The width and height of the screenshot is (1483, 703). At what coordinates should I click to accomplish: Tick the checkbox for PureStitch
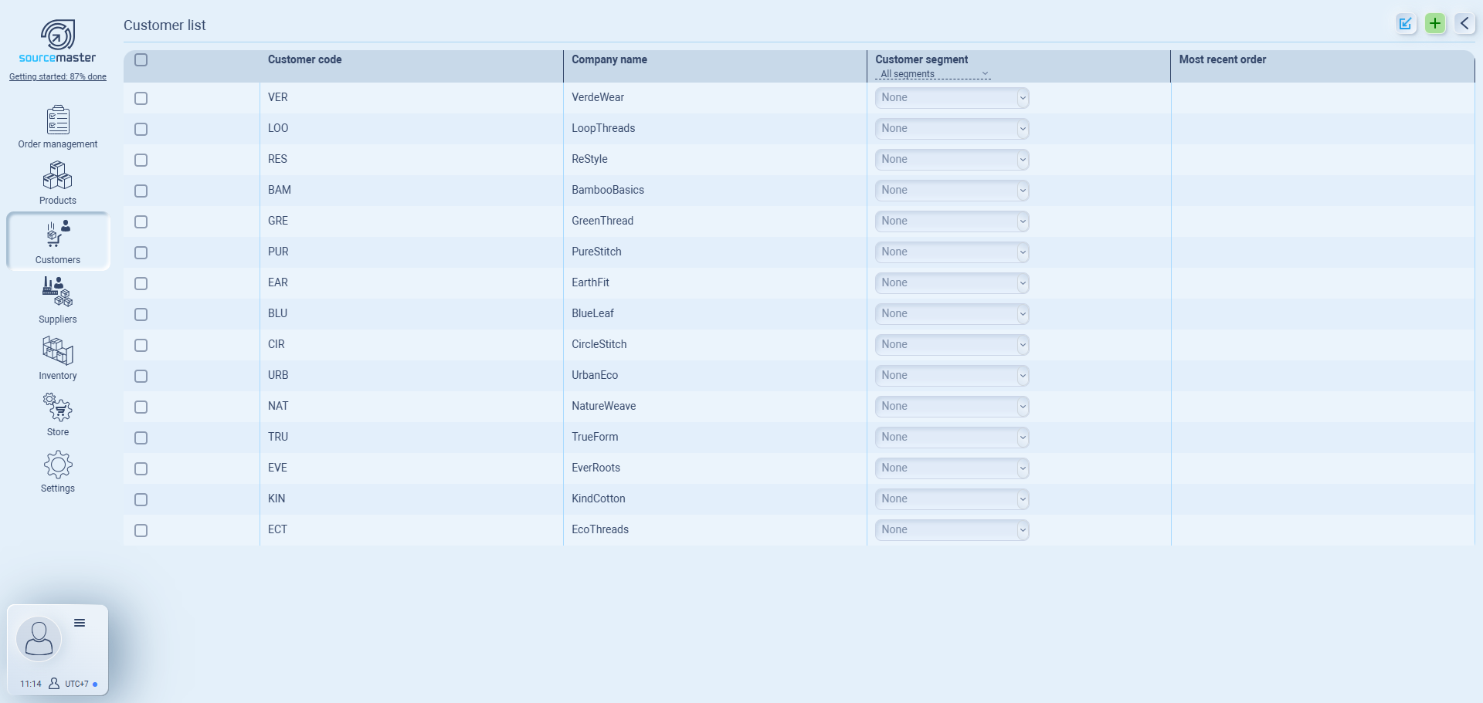(x=141, y=252)
